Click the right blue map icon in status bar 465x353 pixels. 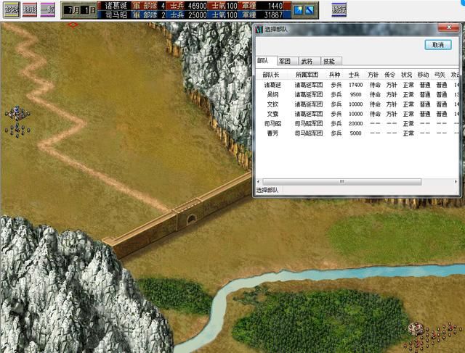(x=309, y=10)
